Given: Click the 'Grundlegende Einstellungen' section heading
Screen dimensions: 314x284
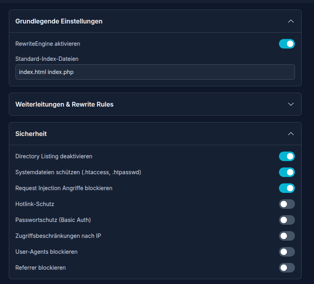Looking at the screenshot, I should (59, 21).
